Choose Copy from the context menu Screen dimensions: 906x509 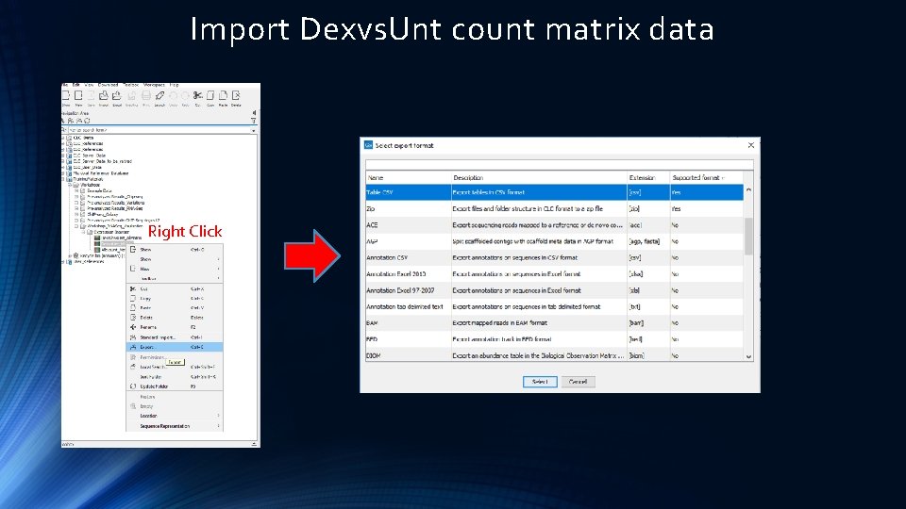tap(175, 299)
